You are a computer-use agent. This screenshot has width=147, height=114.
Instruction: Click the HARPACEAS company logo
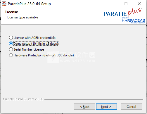pyautogui.click(x=133, y=20)
